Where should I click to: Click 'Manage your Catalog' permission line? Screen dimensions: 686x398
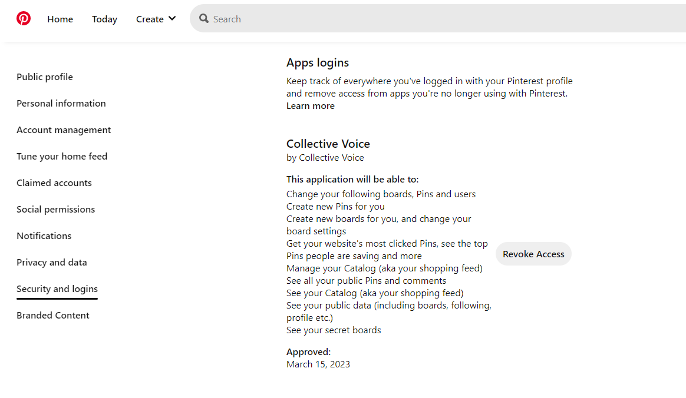384,268
